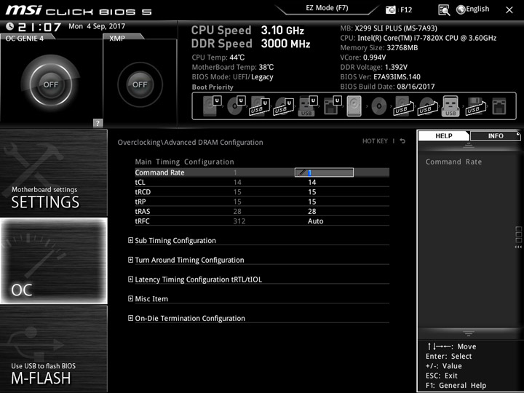
Task: Click the tRFC Auto value field
Action: [x=315, y=221]
